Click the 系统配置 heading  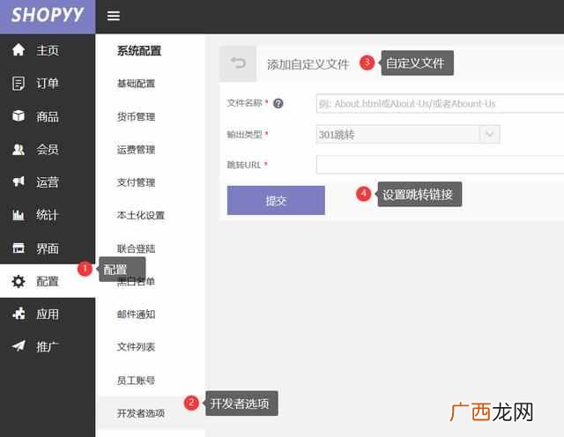click(x=139, y=51)
